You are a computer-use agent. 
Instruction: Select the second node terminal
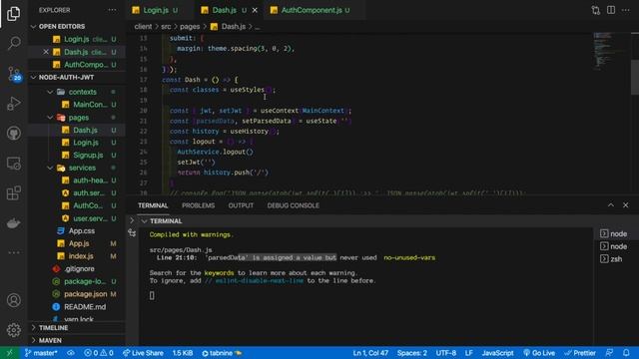pyautogui.click(x=614, y=246)
